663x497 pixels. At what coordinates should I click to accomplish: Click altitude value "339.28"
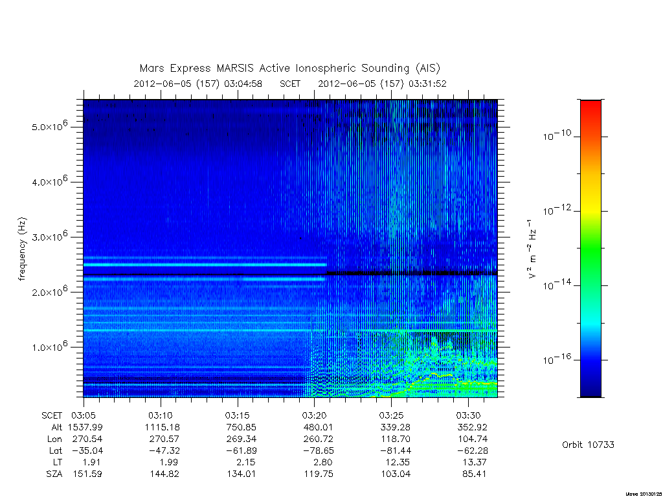coord(395,427)
